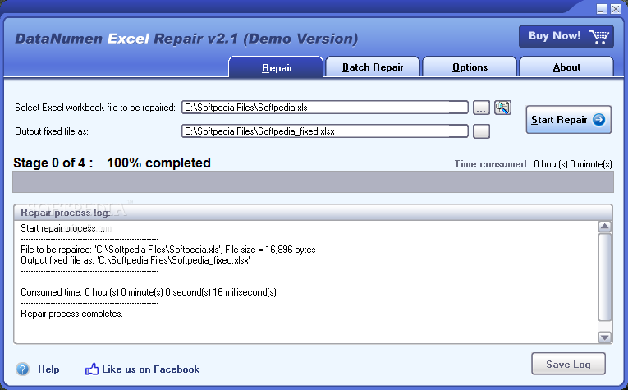This screenshot has width=628, height=390.
Task: Click the Buy Now! button
Action: pos(566,37)
